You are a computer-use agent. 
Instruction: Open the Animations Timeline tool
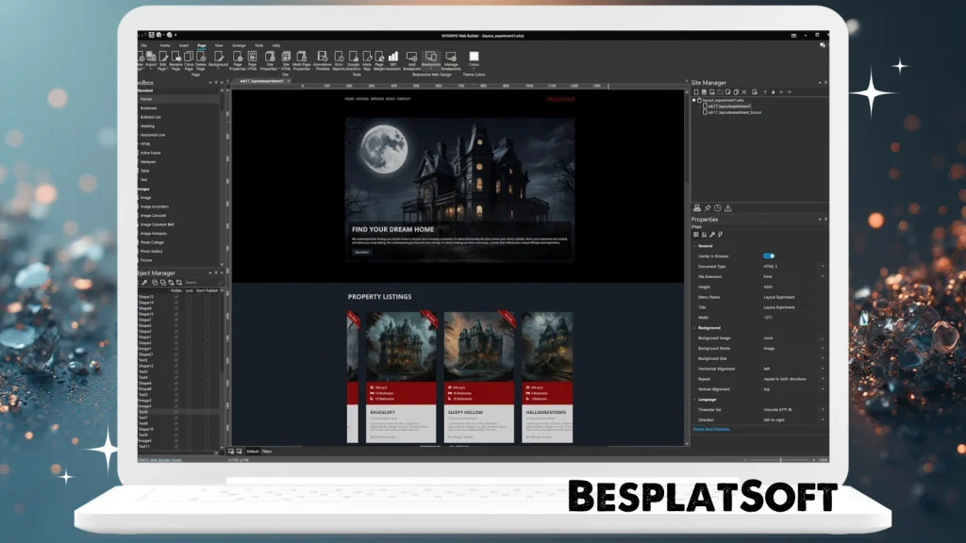pyautogui.click(x=322, y=58)
